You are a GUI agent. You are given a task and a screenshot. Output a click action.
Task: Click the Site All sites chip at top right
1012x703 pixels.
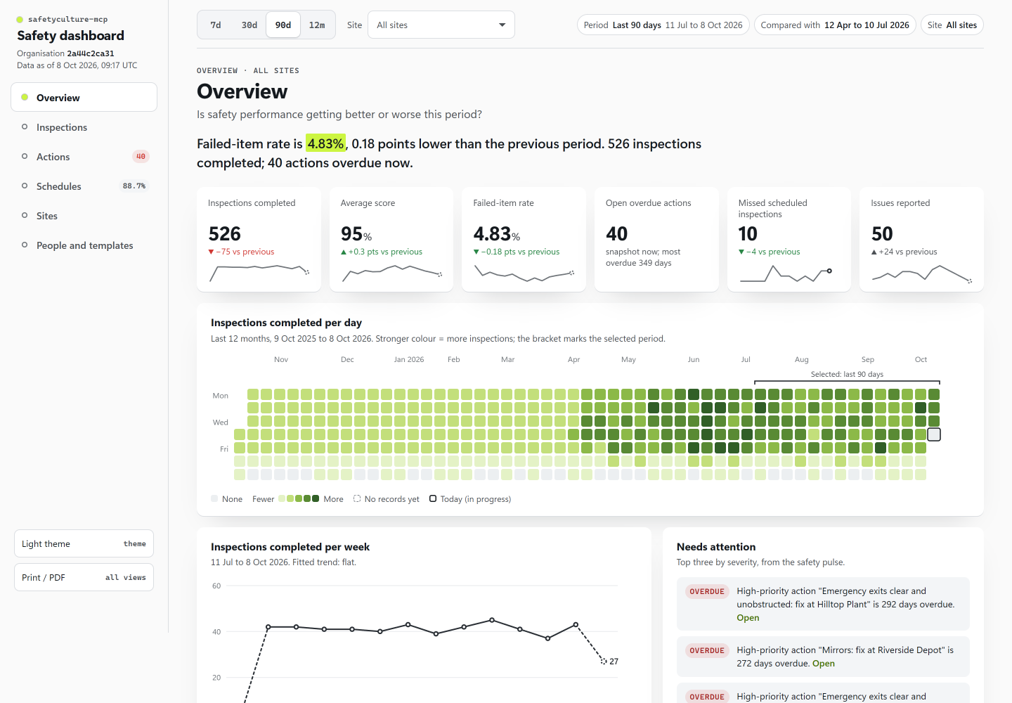pyautogui.click(x=952, y=25)
